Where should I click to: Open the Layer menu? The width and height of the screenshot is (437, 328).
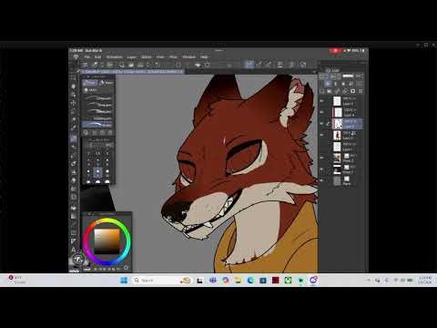click(x=132, y=57)
